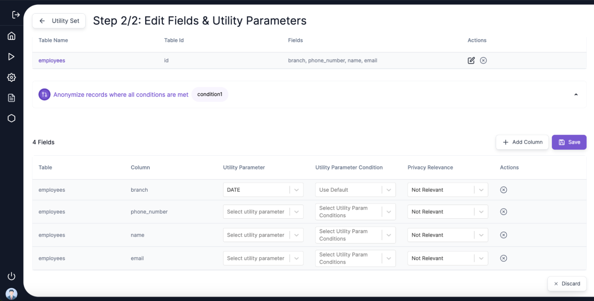Screen dimensions: 594x301
Task: Open the employees table link
Action: click(x=52, y=61)
